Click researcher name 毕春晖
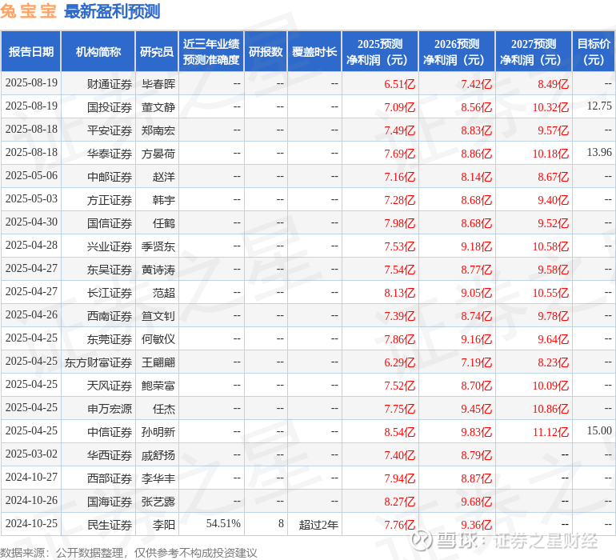Screen dimensions: 616x560 click(158, 84)
